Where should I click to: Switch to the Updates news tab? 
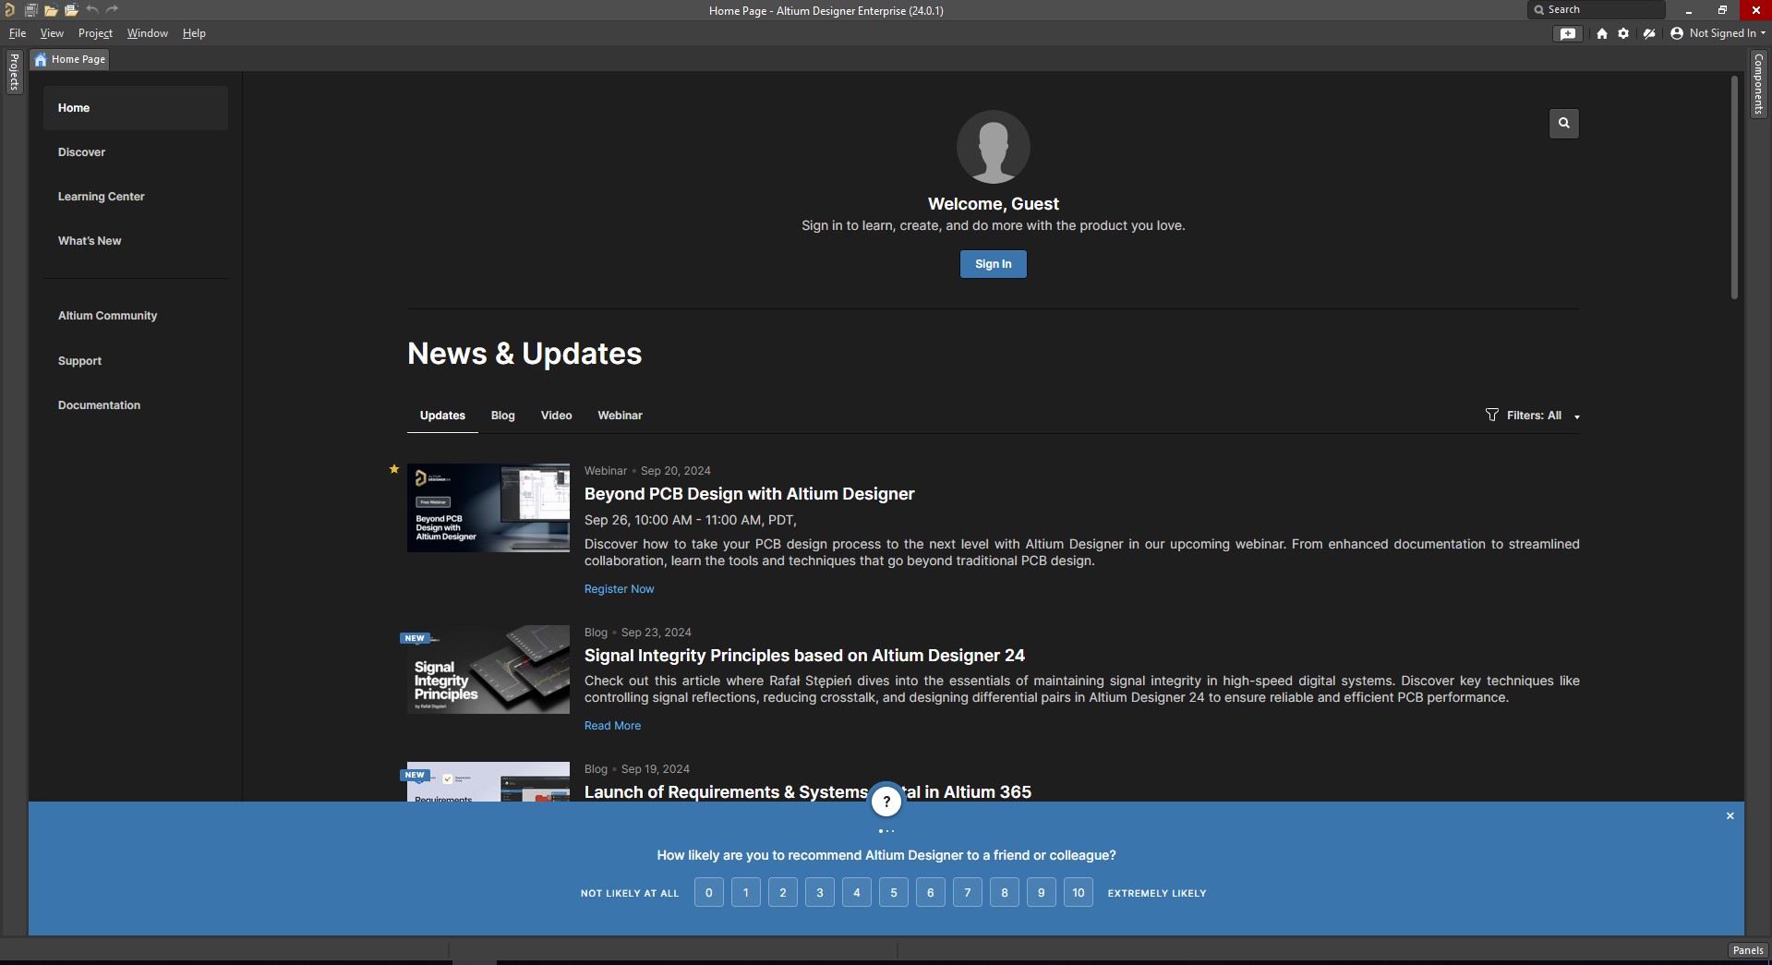tap(442, 416)
